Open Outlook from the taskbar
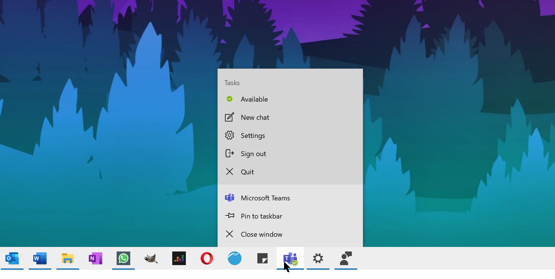555x279 pixels. click(12, 258)
